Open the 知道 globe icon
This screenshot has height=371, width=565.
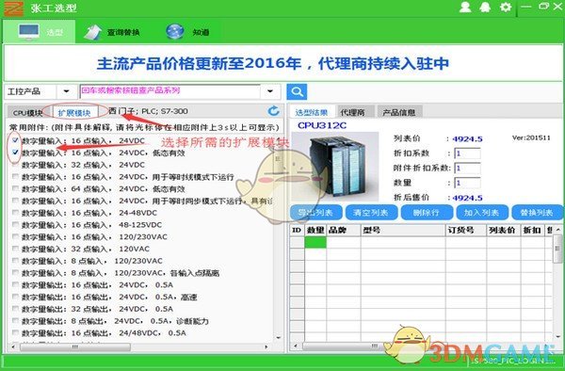click(x=175, y=32)
